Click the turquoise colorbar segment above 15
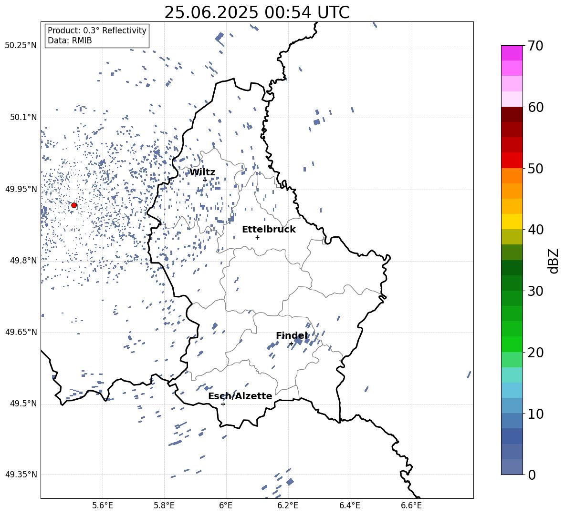This screenshot has height=515, width=565. pos(512,375)
